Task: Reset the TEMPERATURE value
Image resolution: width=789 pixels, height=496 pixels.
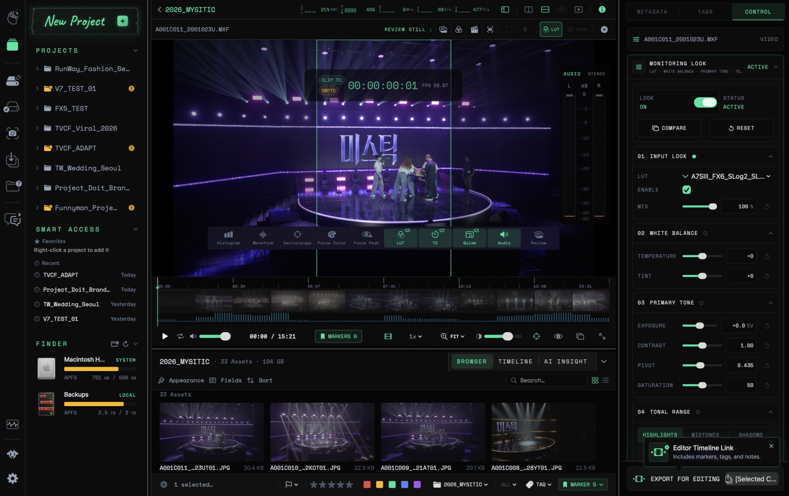Action: [x=767, y=256]
